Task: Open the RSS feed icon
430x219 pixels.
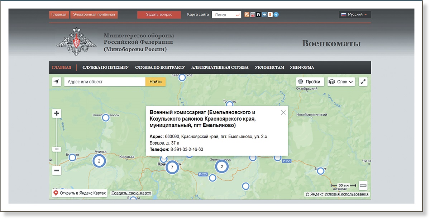Action: [247, 14]
